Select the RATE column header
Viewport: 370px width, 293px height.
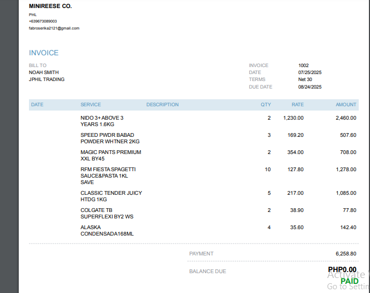click(298, 105)
